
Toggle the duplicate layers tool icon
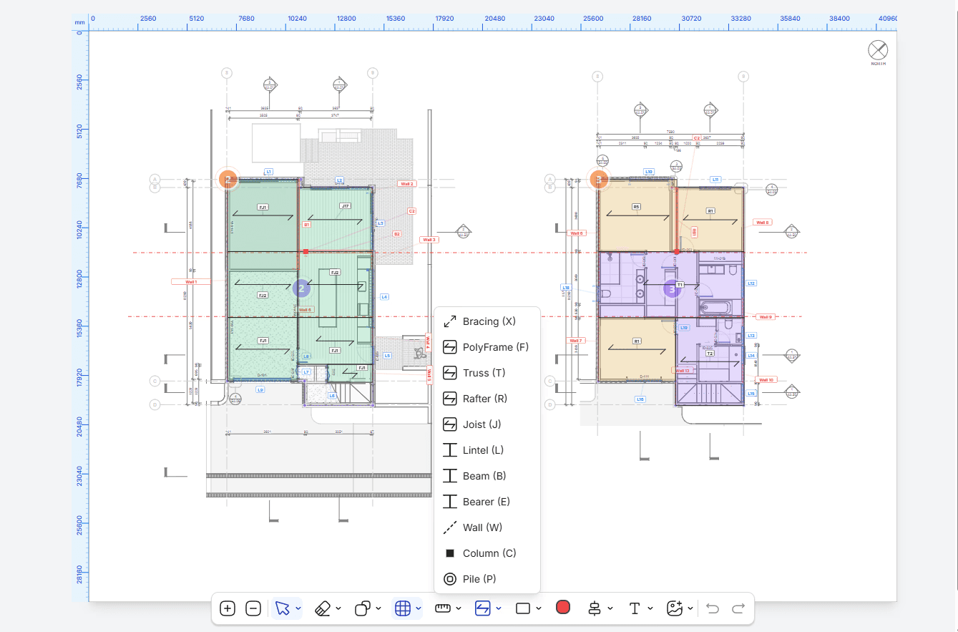pyautogui.click(x=363, y=608)
